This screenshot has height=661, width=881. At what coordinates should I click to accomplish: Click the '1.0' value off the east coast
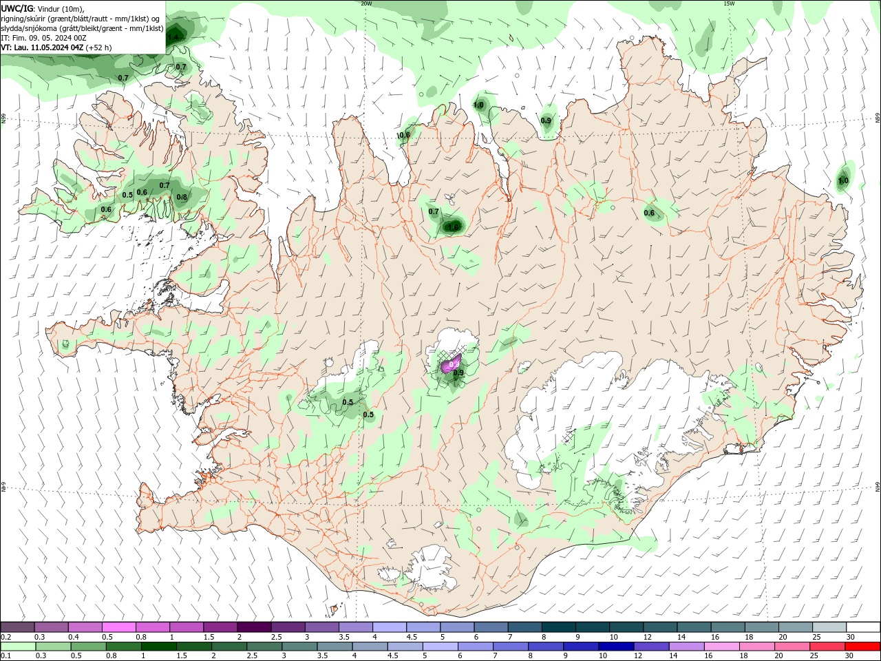843,181
